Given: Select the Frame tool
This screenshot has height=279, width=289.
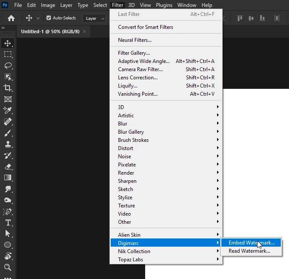Looking at the screenshot, I should point(8,99).
